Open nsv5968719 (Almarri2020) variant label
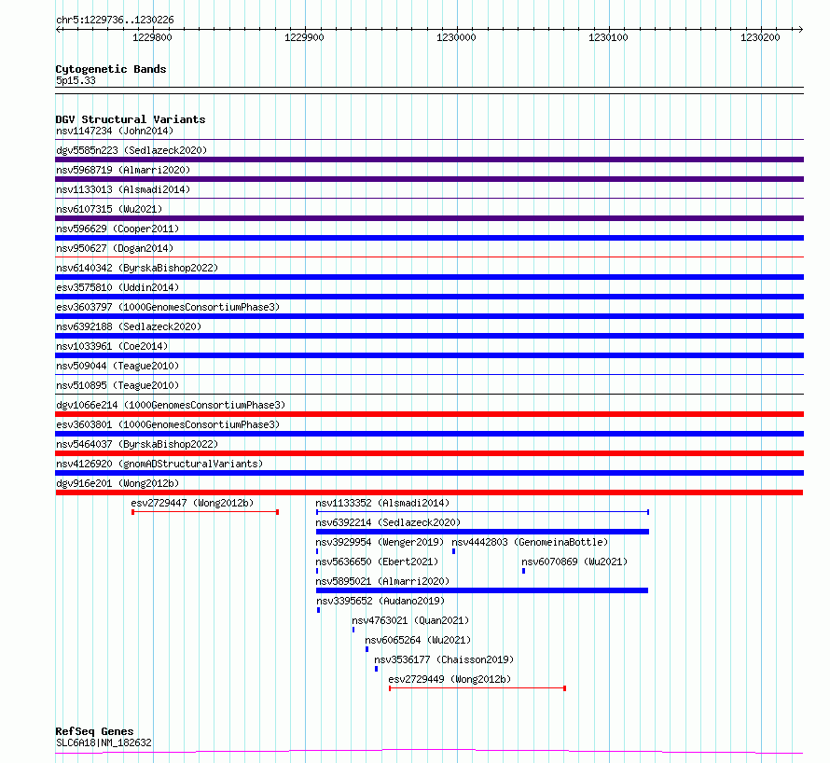 [x=123, y=170]
